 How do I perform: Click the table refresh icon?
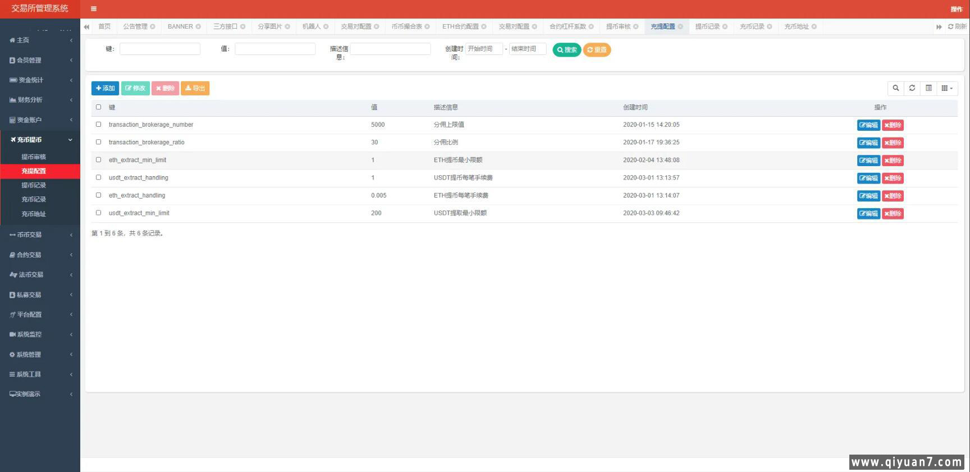click(912, 88)
